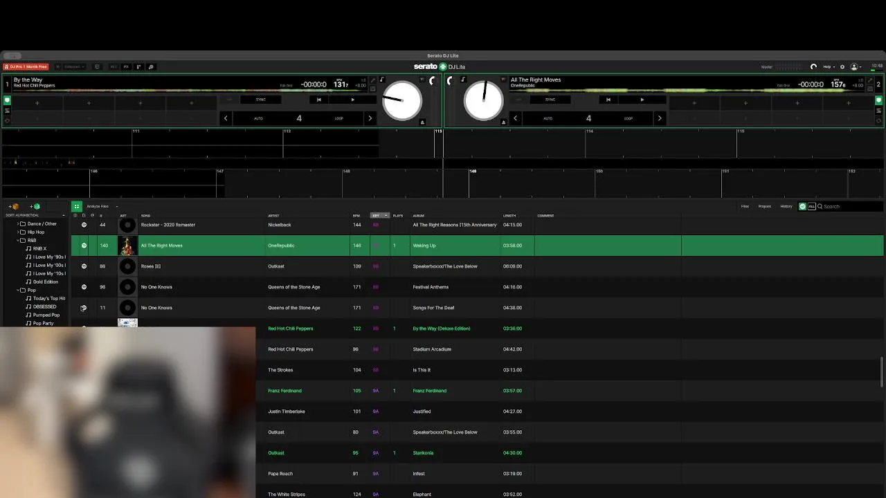Open the Files panel tab

click(x=745, y=206)
